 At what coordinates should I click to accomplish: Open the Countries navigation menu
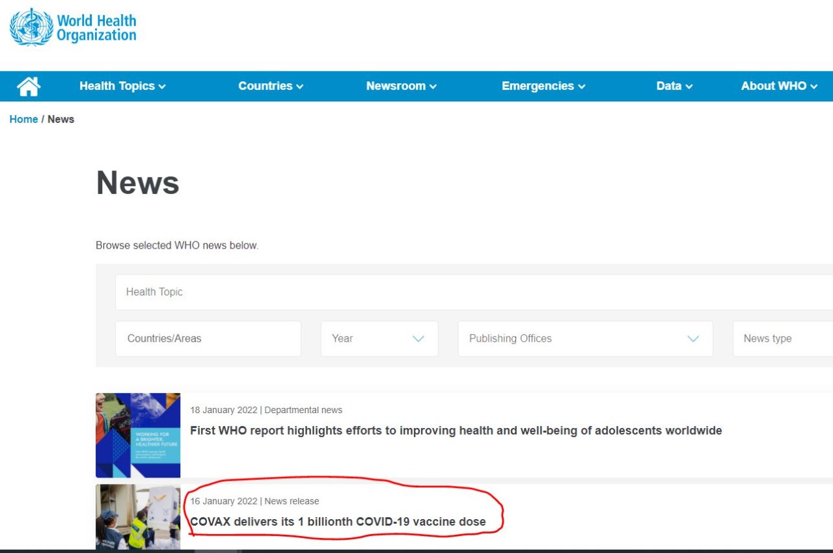[x=270, y=86]
